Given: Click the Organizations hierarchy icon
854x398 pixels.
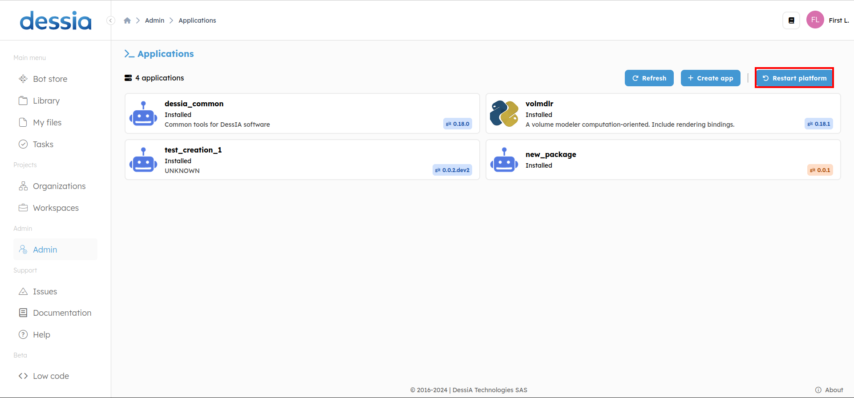Looking at the screenshot, I should click(23, 186).
